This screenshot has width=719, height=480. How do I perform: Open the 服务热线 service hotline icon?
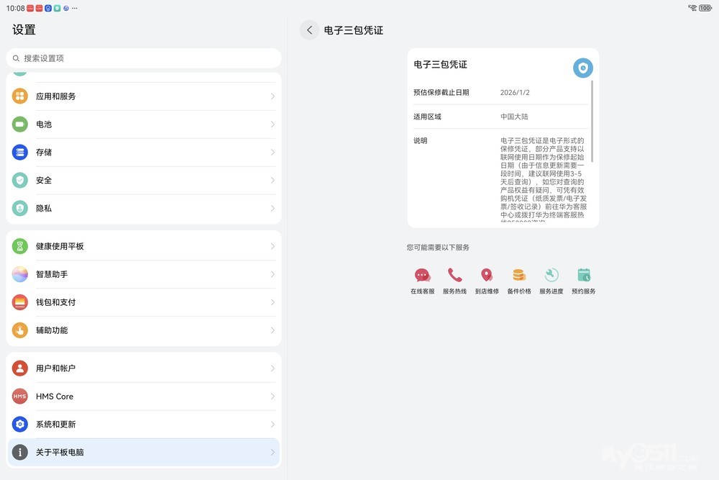click(454, 276)
